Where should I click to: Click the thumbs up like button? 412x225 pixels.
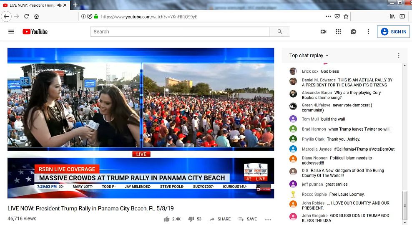pos(167,219)
